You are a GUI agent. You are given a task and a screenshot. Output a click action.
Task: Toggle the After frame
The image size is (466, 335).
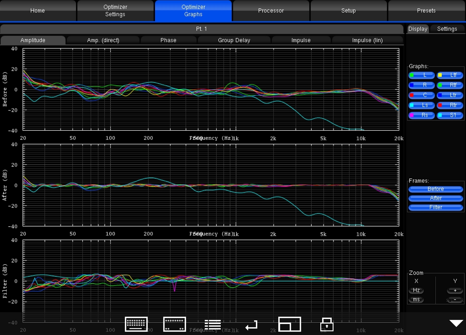click(x=436, y=198)
